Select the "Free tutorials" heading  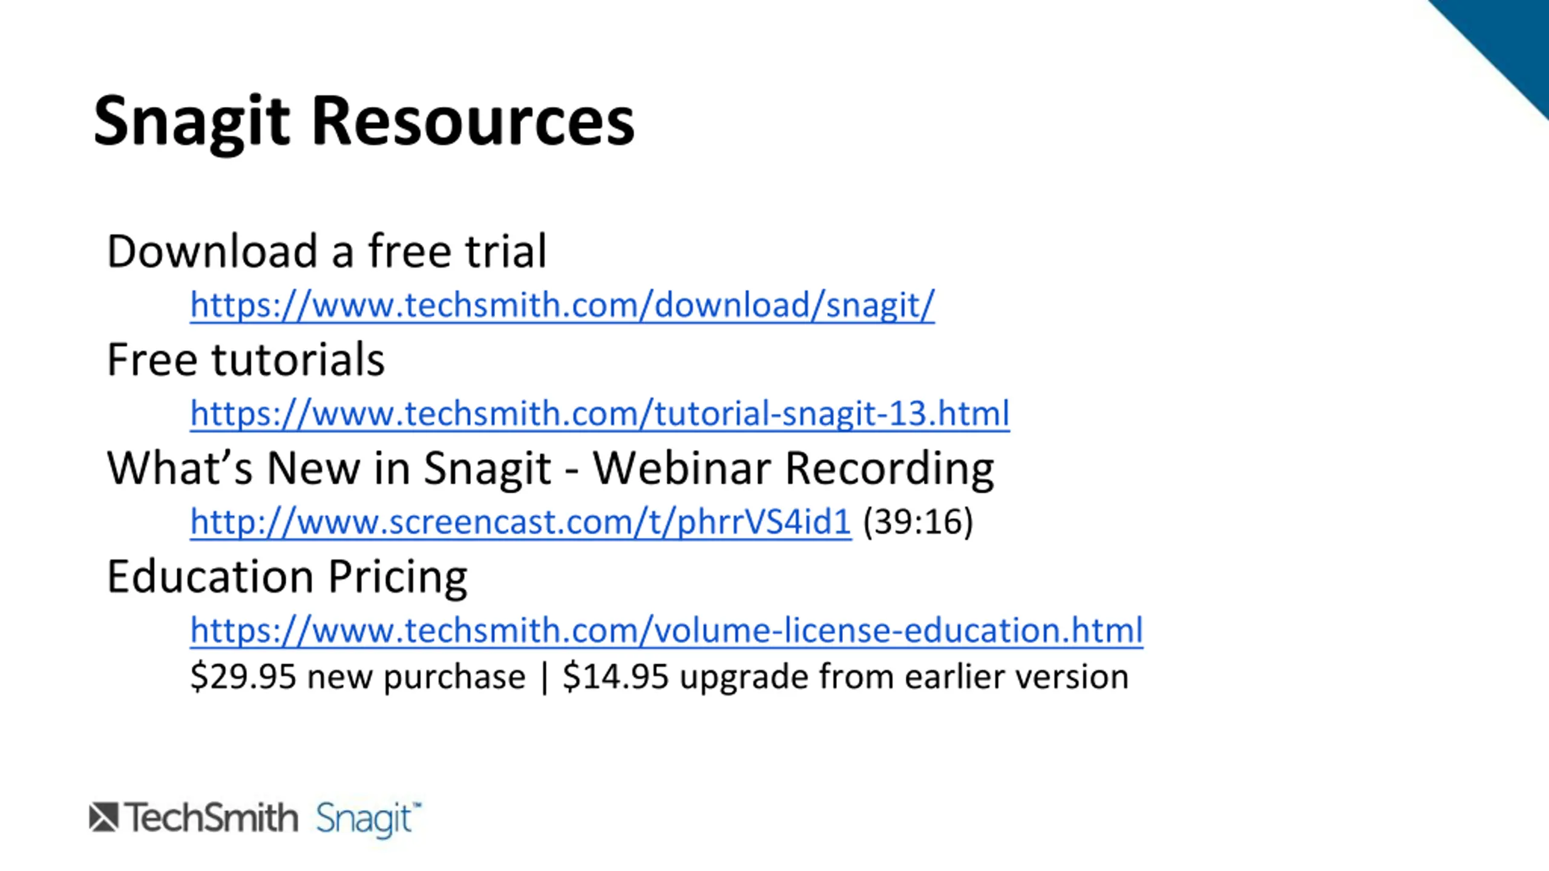click(246, 360)
